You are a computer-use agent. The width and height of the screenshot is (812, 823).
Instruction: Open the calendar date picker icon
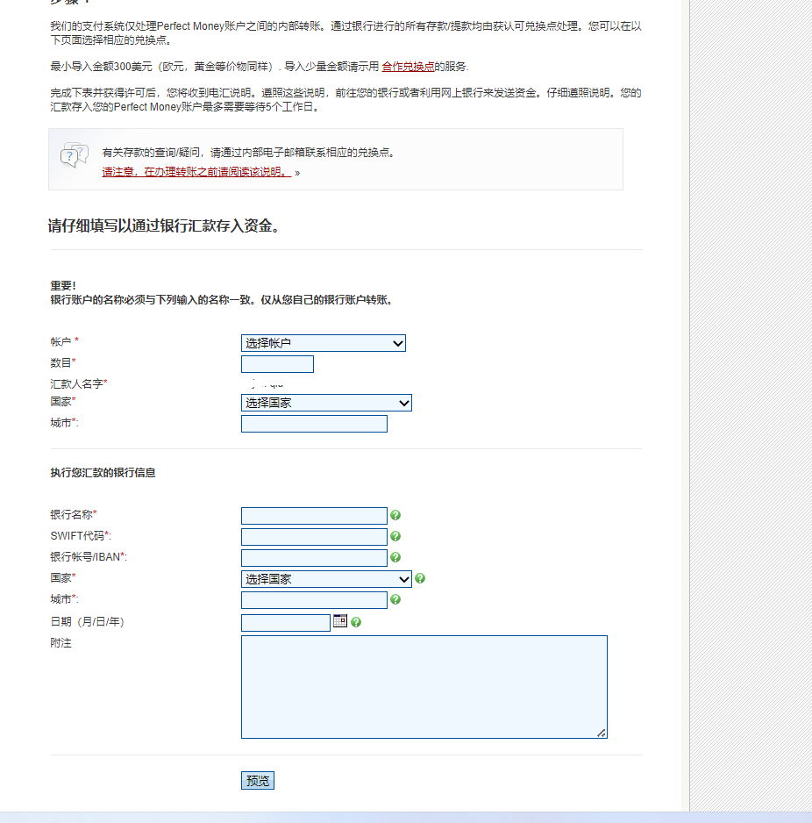pyautogui.click(x=340, y=622)
